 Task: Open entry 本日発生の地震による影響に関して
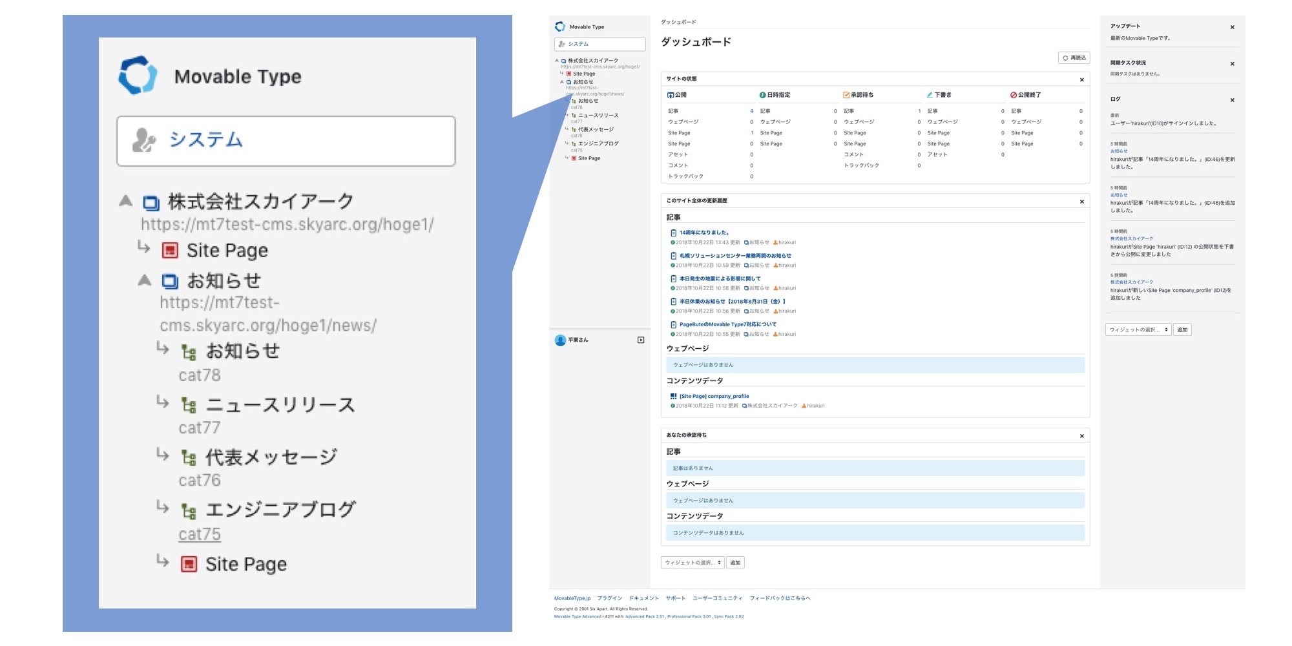pos(720,278)
